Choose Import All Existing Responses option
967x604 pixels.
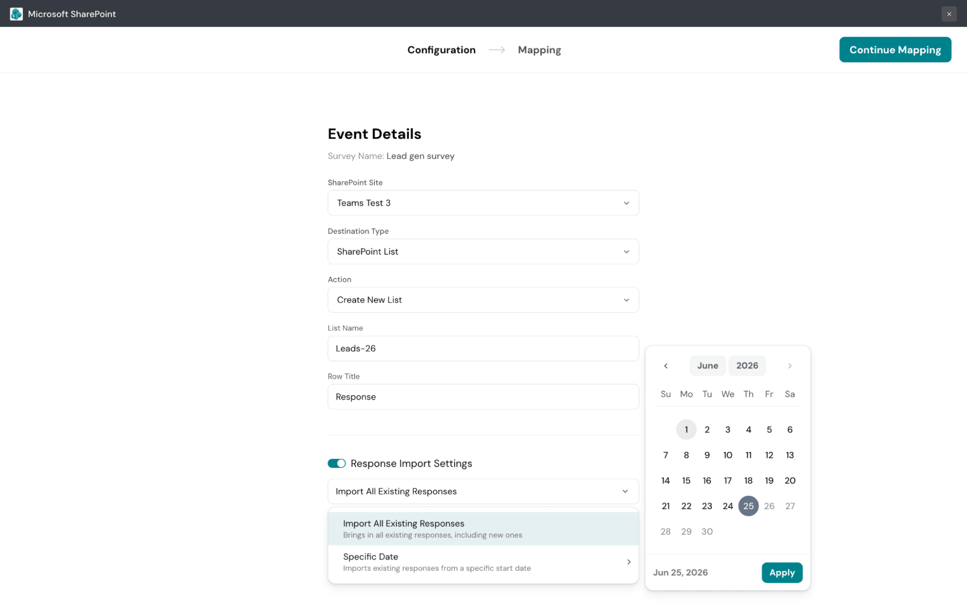pos(483,529)
